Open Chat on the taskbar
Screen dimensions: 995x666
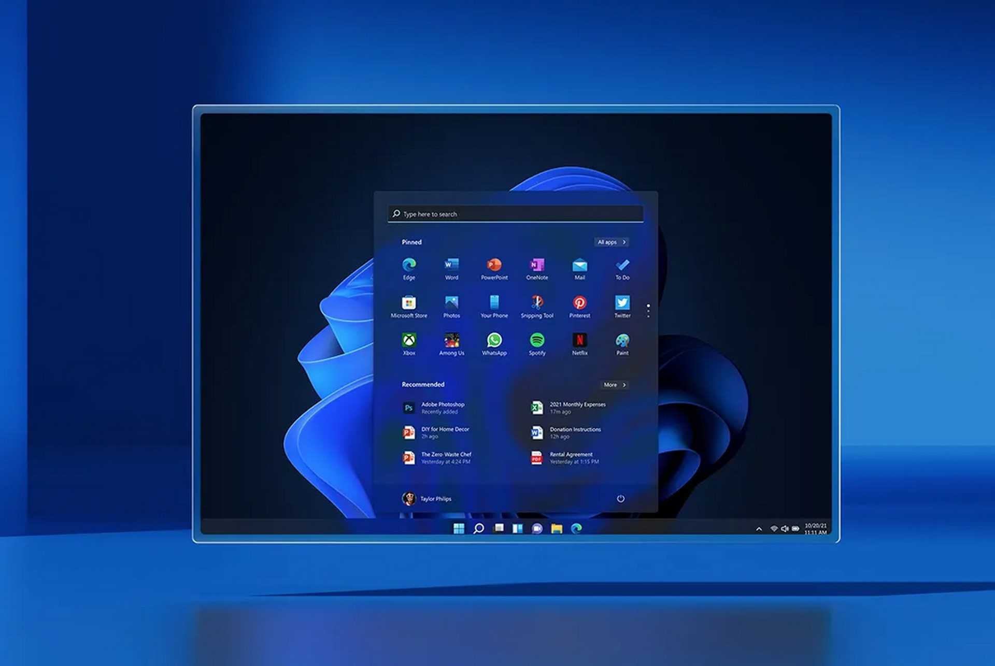point(537,528)
